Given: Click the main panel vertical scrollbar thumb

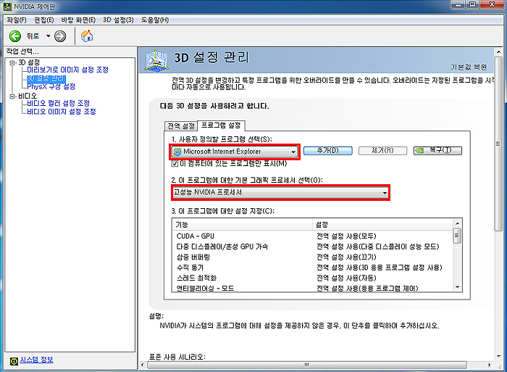Looking at the screenshot, I should (x=498, y=144).
